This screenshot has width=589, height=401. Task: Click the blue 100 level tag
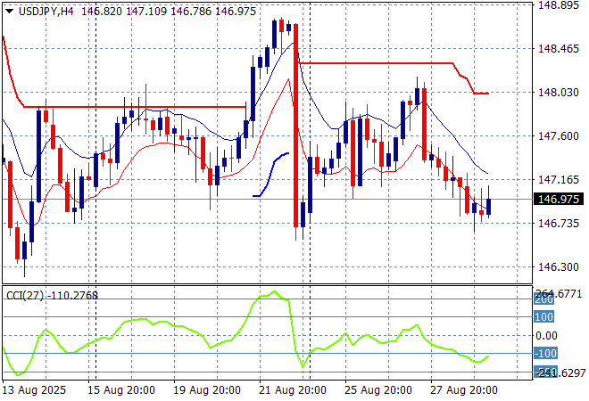[x=543, y=316]
